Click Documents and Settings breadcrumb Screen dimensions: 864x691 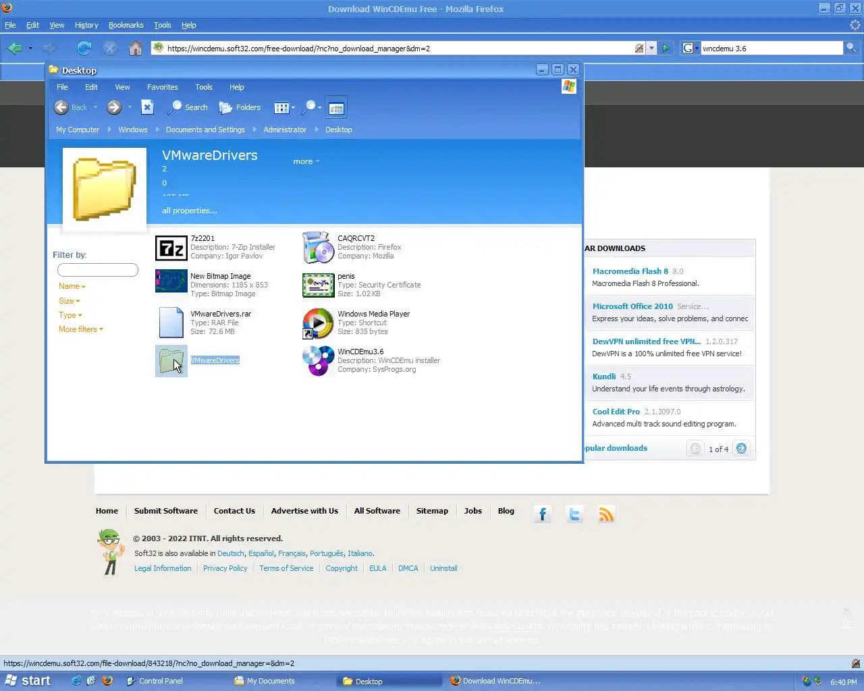click(x=205, y=130)
